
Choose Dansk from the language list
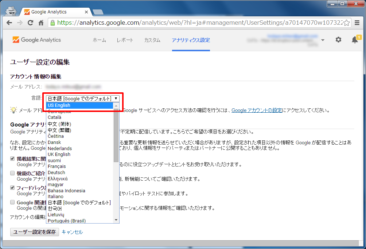[x=79, y=142]
